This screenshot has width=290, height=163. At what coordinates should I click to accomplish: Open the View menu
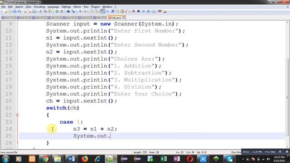click(x=28, y=7)
